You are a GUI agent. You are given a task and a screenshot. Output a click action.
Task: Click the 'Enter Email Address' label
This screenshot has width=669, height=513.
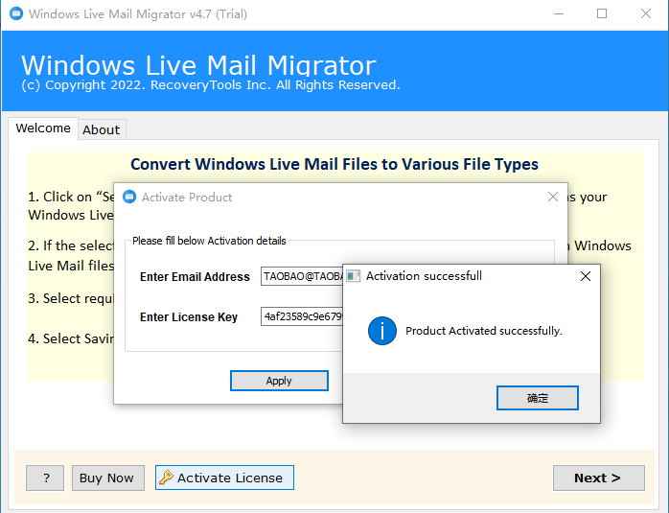tap(195, 276)
